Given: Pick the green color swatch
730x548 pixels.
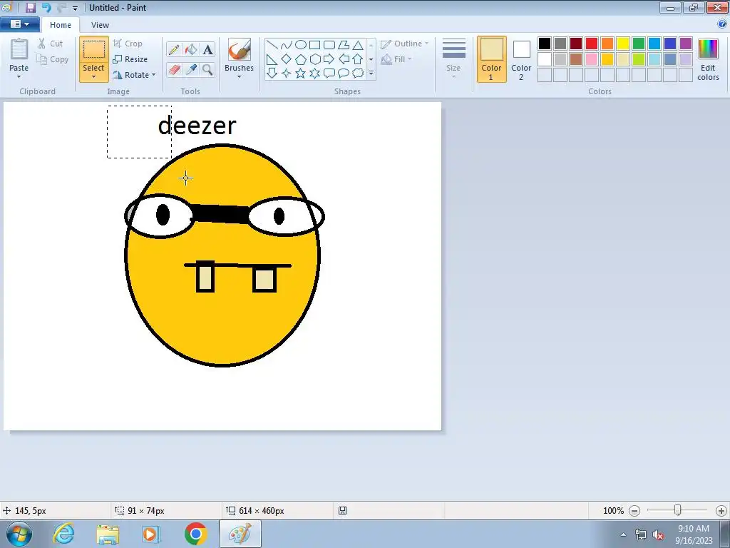Looking at the screenshot, I should tap(639, 44).
